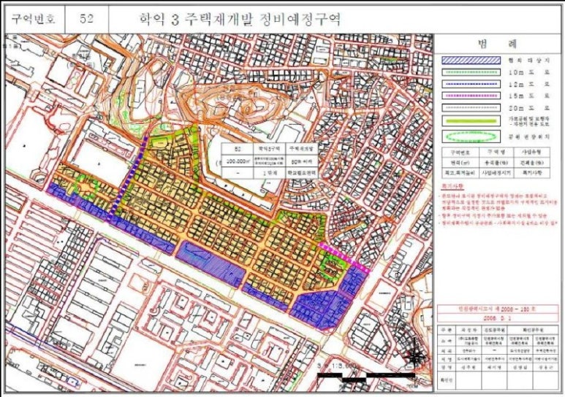Click the '구역번호' header cell
The height and width of the screenshot is (397, 565).
tap(34, 19)
